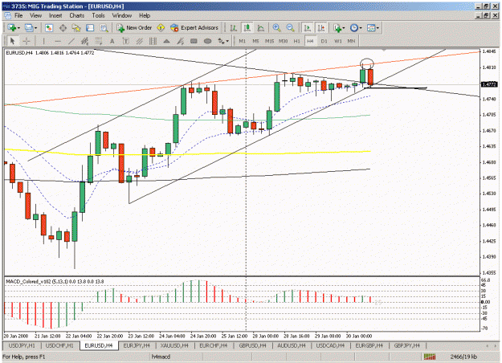Switch to line chart display
This screenshot has width=502, height=363.
pos(261,28)
